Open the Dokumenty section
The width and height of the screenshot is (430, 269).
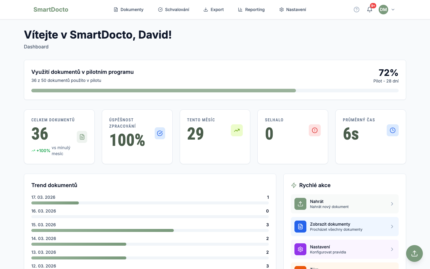click(x=128, y=10)
